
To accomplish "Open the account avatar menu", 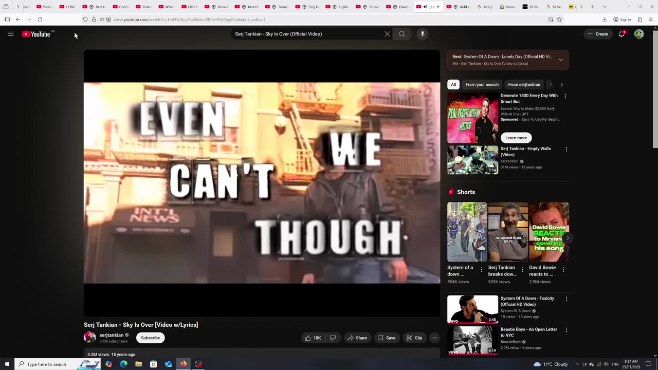I will 639,34.
